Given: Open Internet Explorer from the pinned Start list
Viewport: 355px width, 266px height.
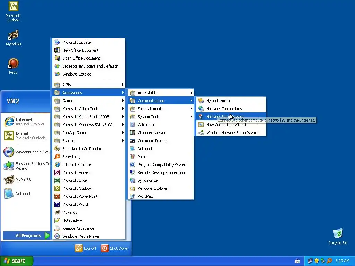Looking at the screenshot, I should 25,122.
